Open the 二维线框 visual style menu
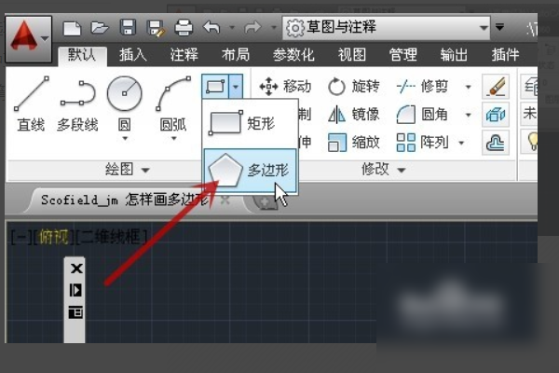This screenshot has width=559, height=373. (111, 236)
